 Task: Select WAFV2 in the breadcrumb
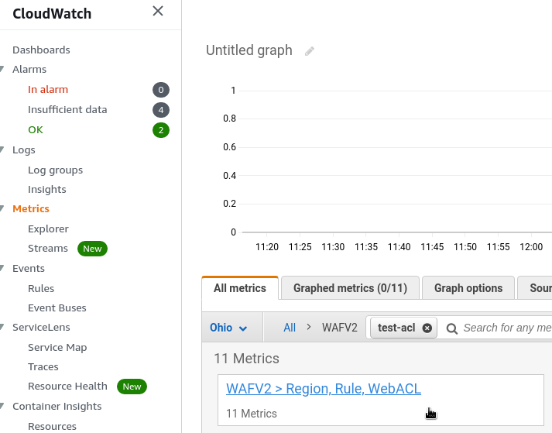pyautogui.click(x=339, y=328)
